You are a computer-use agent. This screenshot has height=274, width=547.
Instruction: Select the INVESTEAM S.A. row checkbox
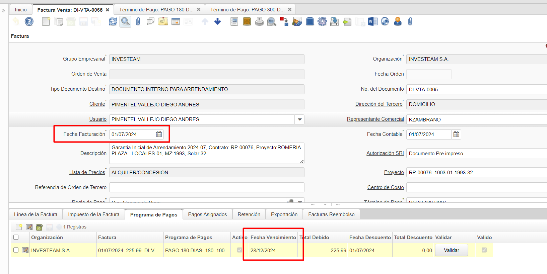16,250
